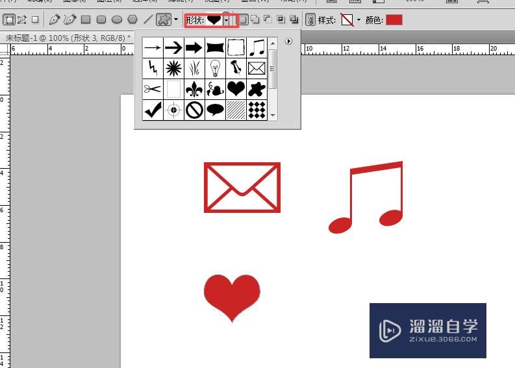Select the Rectangle tool
The height and width of the screenshot is (368, 515).
(x=86, y=20)
